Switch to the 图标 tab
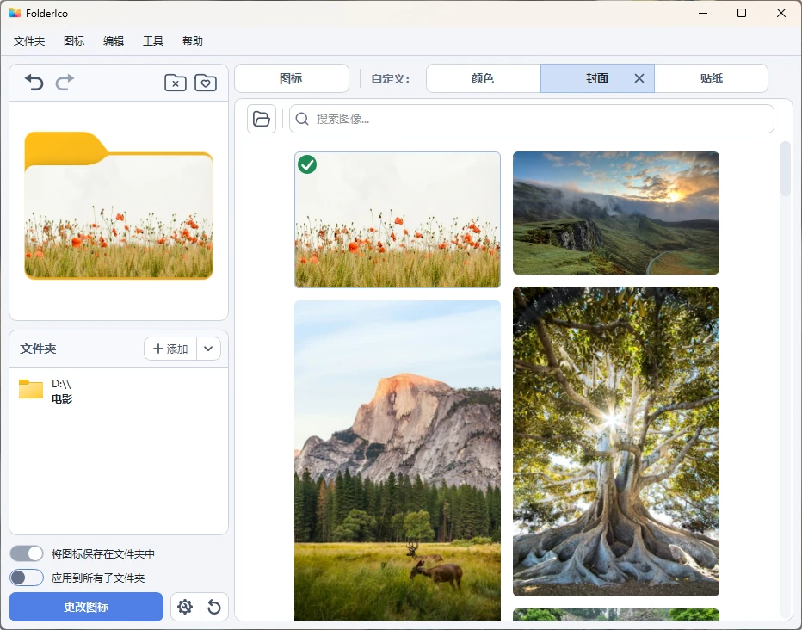This screenshot has width=802, height=630. pyautogui.click(x=292, y=78)
